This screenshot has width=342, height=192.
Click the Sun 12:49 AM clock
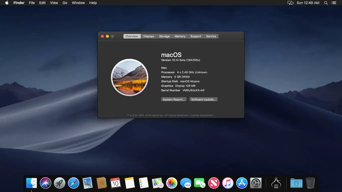click(308, 3)
